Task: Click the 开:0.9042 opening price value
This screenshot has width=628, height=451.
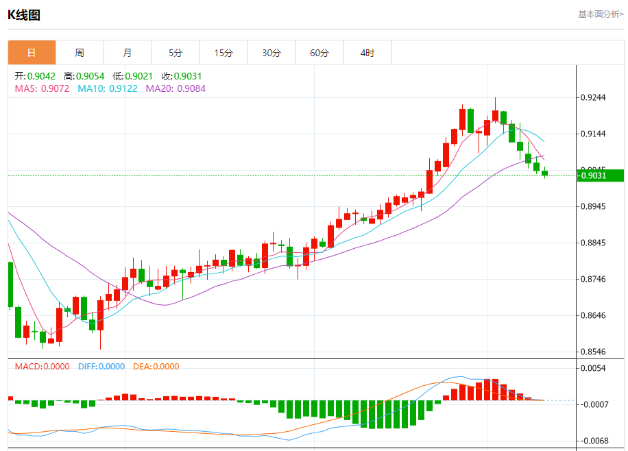Action: (35, 76)
